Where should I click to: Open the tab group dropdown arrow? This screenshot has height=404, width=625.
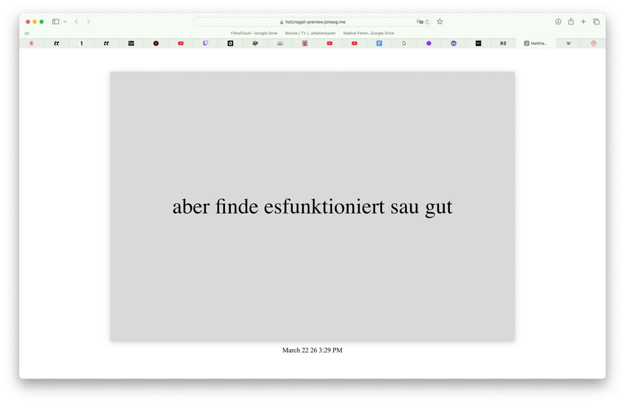pos(65,22)
